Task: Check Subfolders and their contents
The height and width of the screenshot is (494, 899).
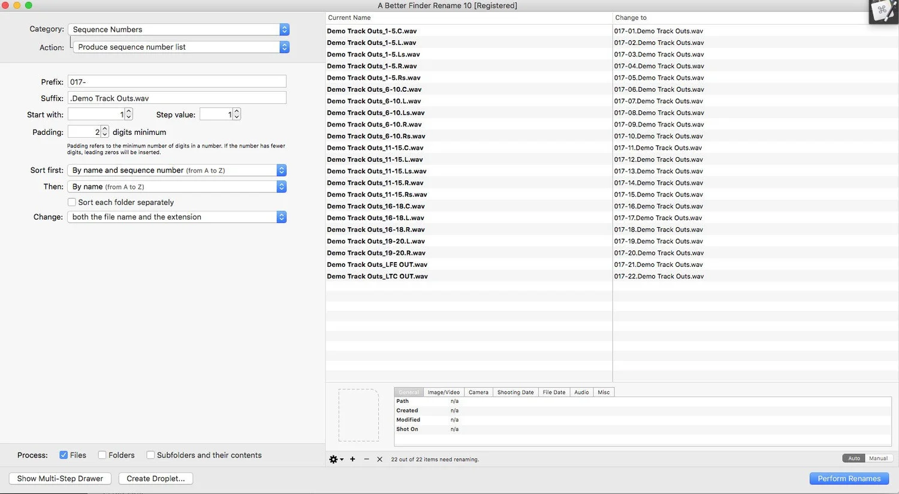Action: tap(150, 455)
